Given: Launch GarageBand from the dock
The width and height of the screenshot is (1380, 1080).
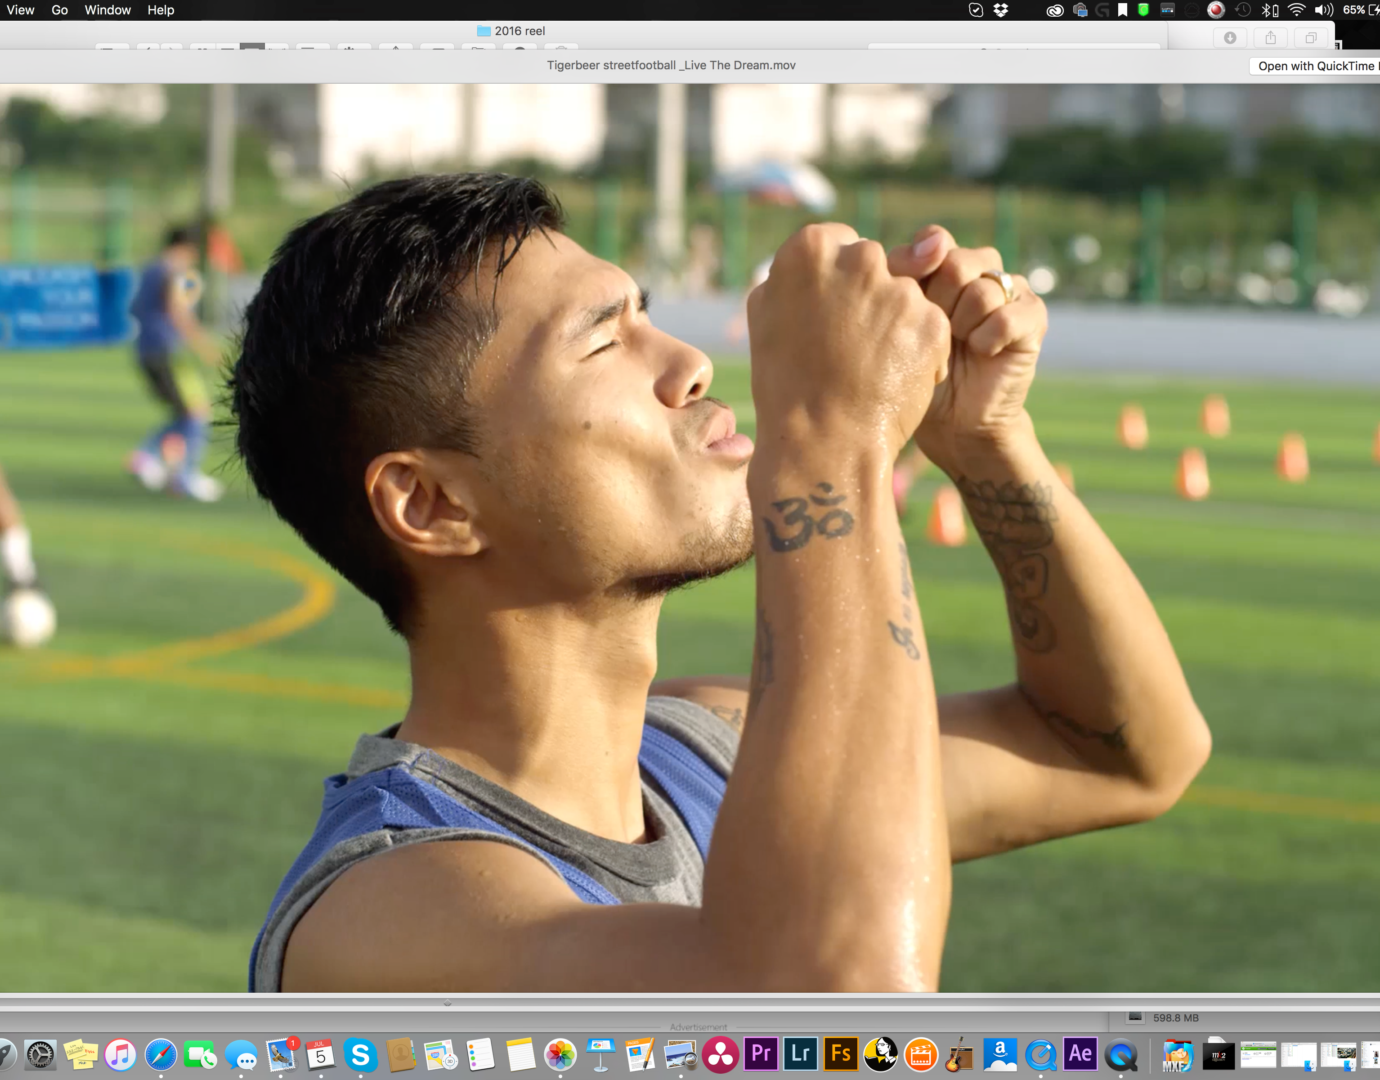Looking at the screenshot, I should pos(959,1055).
